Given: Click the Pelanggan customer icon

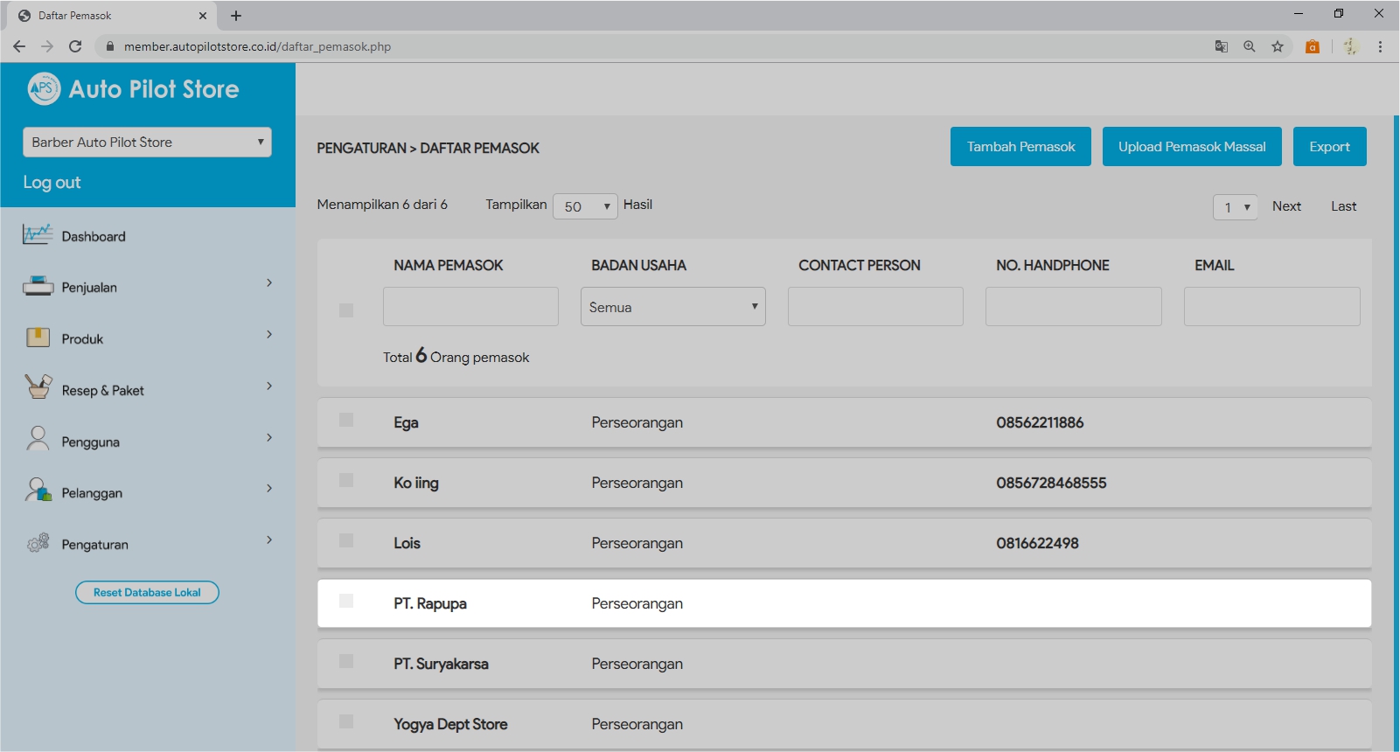Looking at the screenshot, I should (38, 491).
